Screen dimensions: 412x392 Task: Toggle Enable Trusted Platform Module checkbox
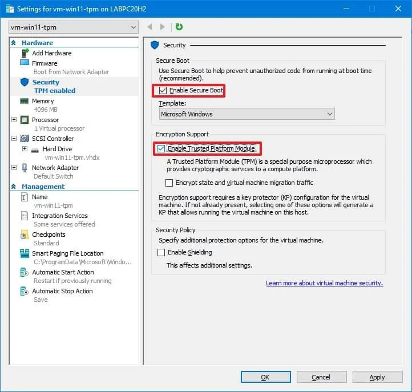click(x=161, y=149)
